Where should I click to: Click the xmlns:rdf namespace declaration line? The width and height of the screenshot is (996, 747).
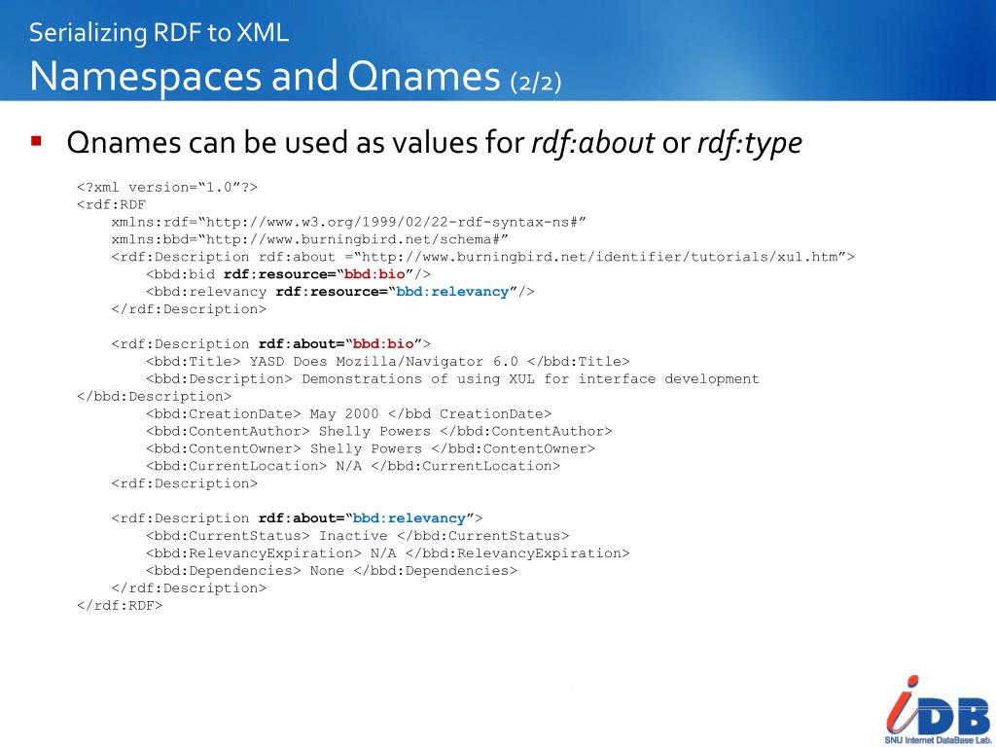[349, 222]
